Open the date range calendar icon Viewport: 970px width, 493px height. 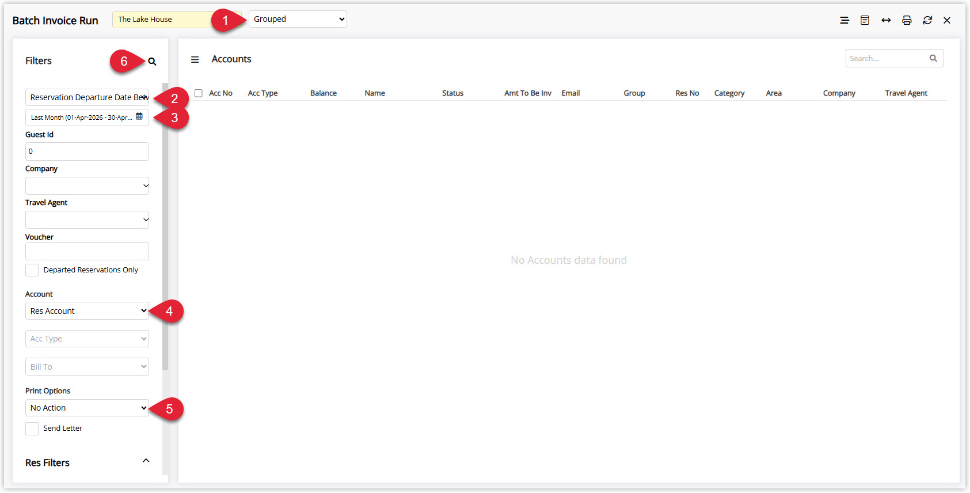(139, 116)
